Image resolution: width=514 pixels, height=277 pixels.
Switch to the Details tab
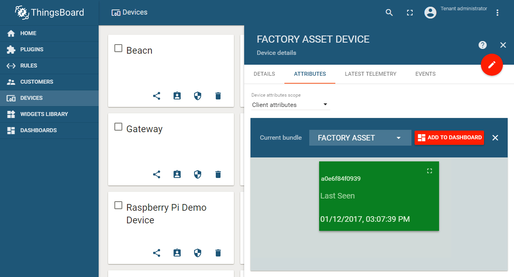264,74
